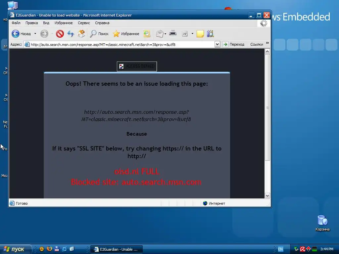Click the Переход go button
This screenshot has width=339, height=254.
tap(234, 45)
